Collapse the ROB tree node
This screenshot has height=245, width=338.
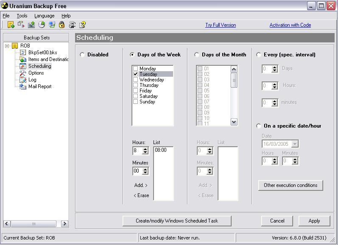click(7, 46)
